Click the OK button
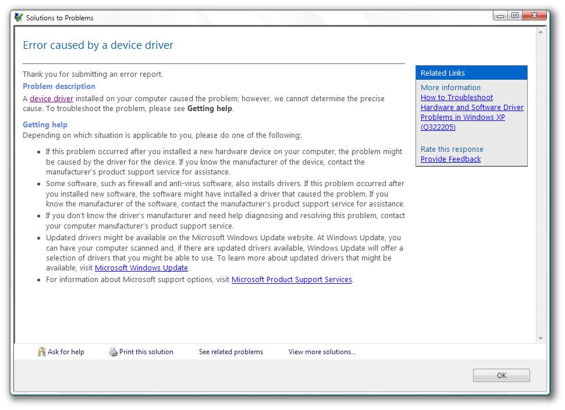565x410 pixels. point(501,375)
